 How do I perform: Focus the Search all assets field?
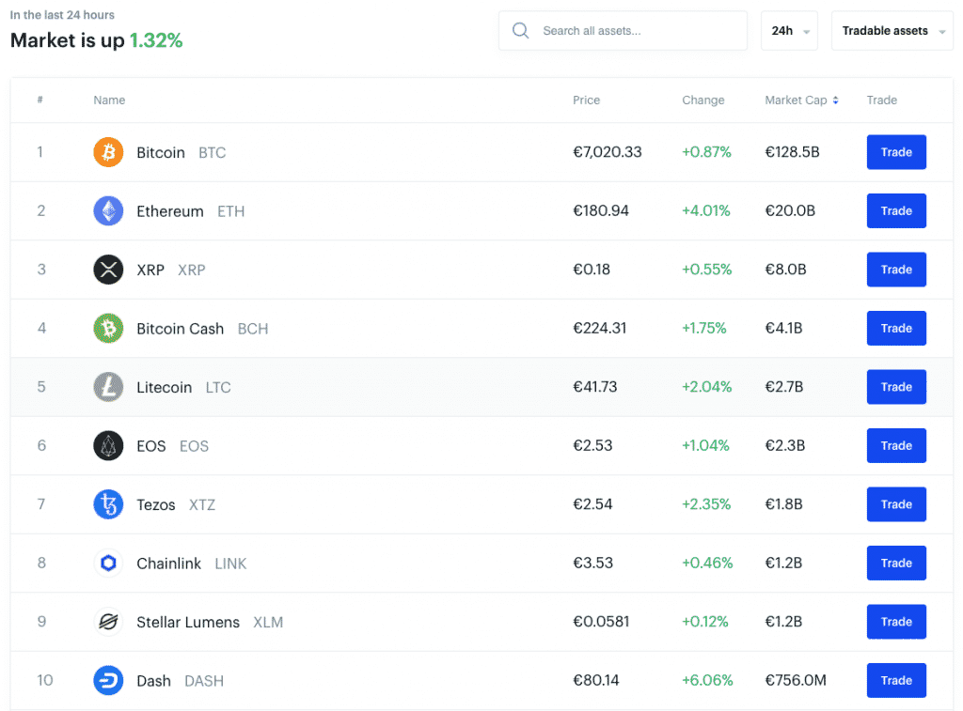pos(623,31)
